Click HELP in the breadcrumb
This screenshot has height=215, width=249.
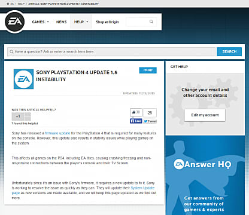(x=21, y=4)
